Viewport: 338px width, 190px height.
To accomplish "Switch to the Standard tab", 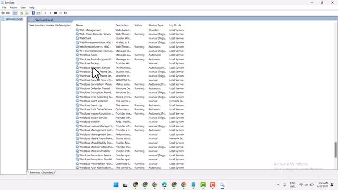I will 48,173.
